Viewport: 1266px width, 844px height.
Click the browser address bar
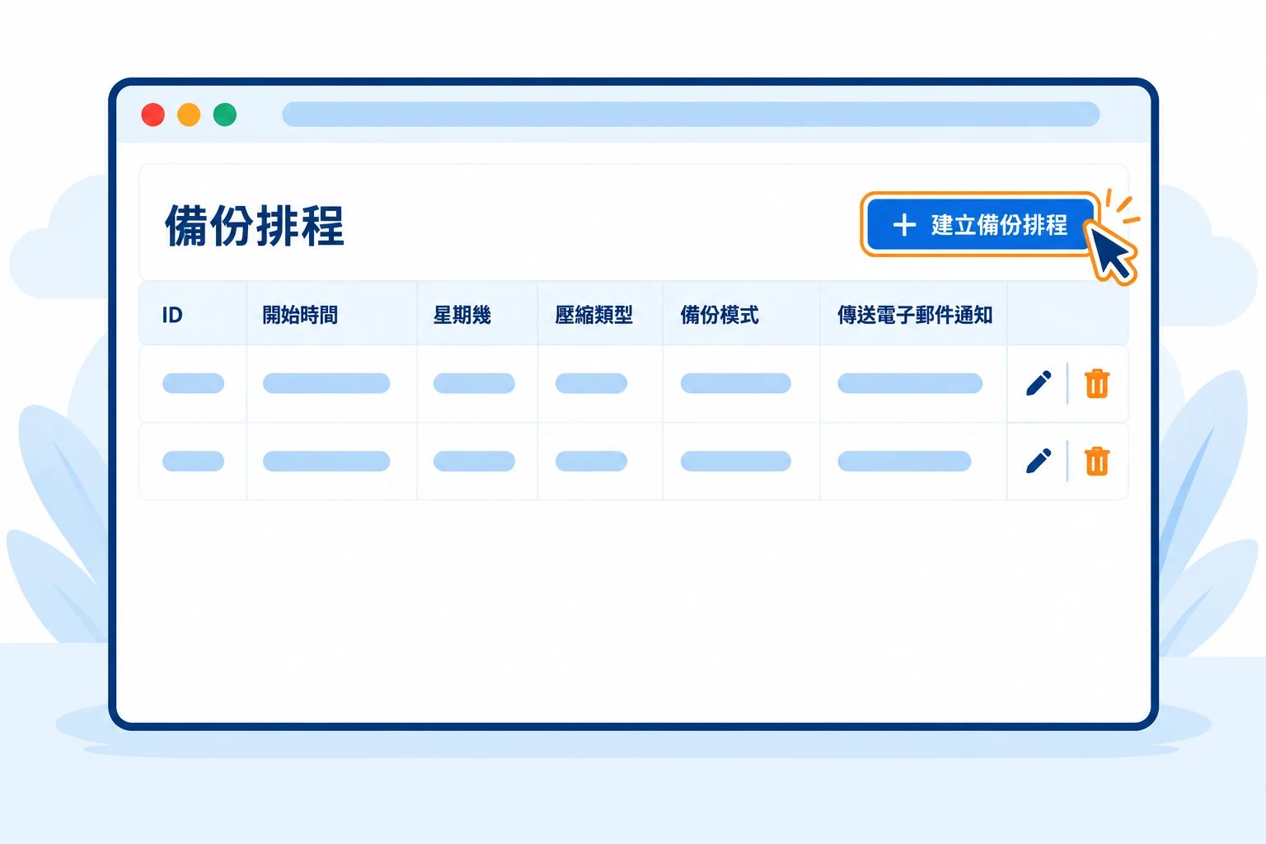[691, 115]
